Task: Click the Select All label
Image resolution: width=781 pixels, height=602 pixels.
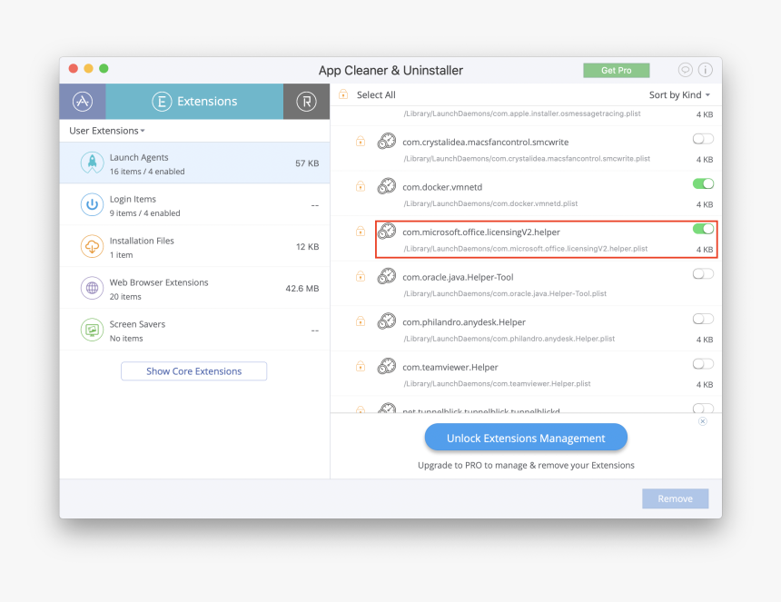Action: point(376,94)
